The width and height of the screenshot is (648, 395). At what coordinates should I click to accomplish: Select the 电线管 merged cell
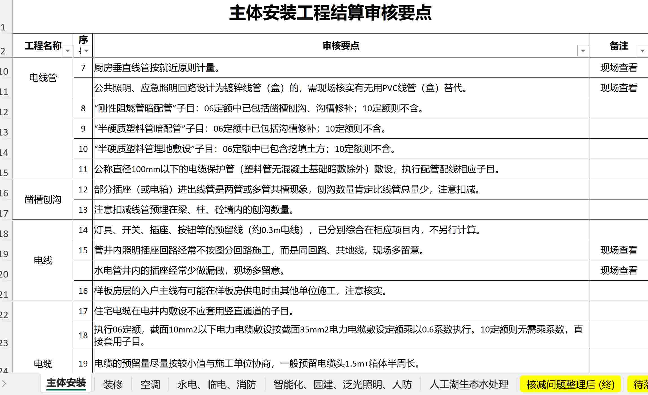click(43, 118)
